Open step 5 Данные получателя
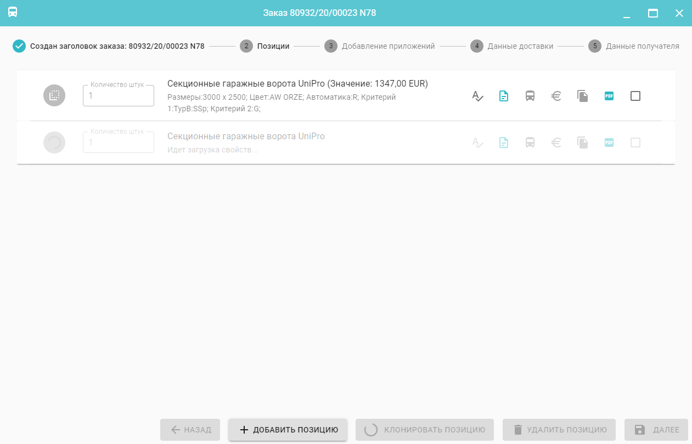Viewport: 692px width, 444px height. click(x=634, y=46)
